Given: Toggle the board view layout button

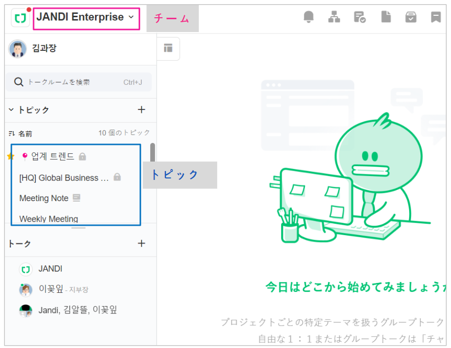Looking at the screenshot, I should (168, 48).
